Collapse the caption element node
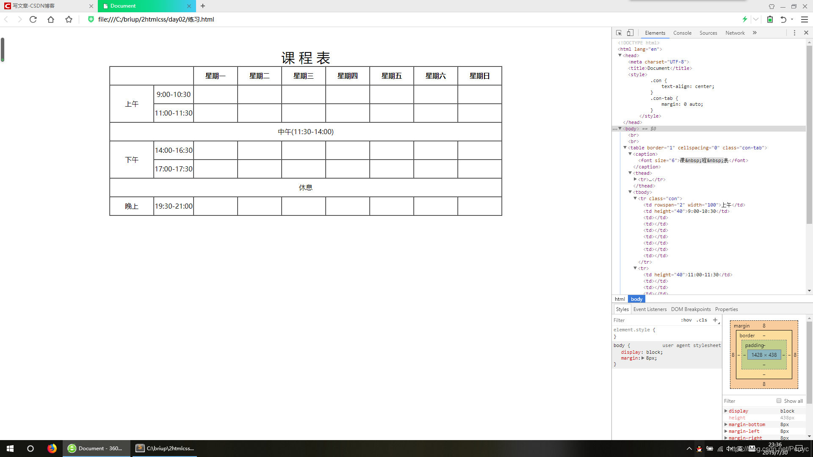This screenshot has width=813, height=457. [630, 154]
